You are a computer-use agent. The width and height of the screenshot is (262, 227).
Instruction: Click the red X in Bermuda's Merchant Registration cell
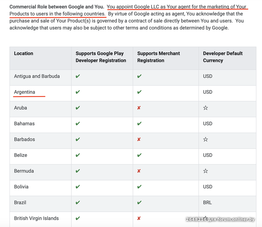click(x=139, y=171)
